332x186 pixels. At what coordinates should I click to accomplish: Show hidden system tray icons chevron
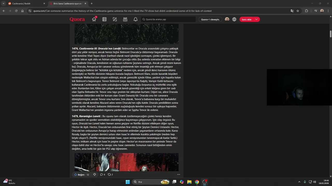[299, 182]
